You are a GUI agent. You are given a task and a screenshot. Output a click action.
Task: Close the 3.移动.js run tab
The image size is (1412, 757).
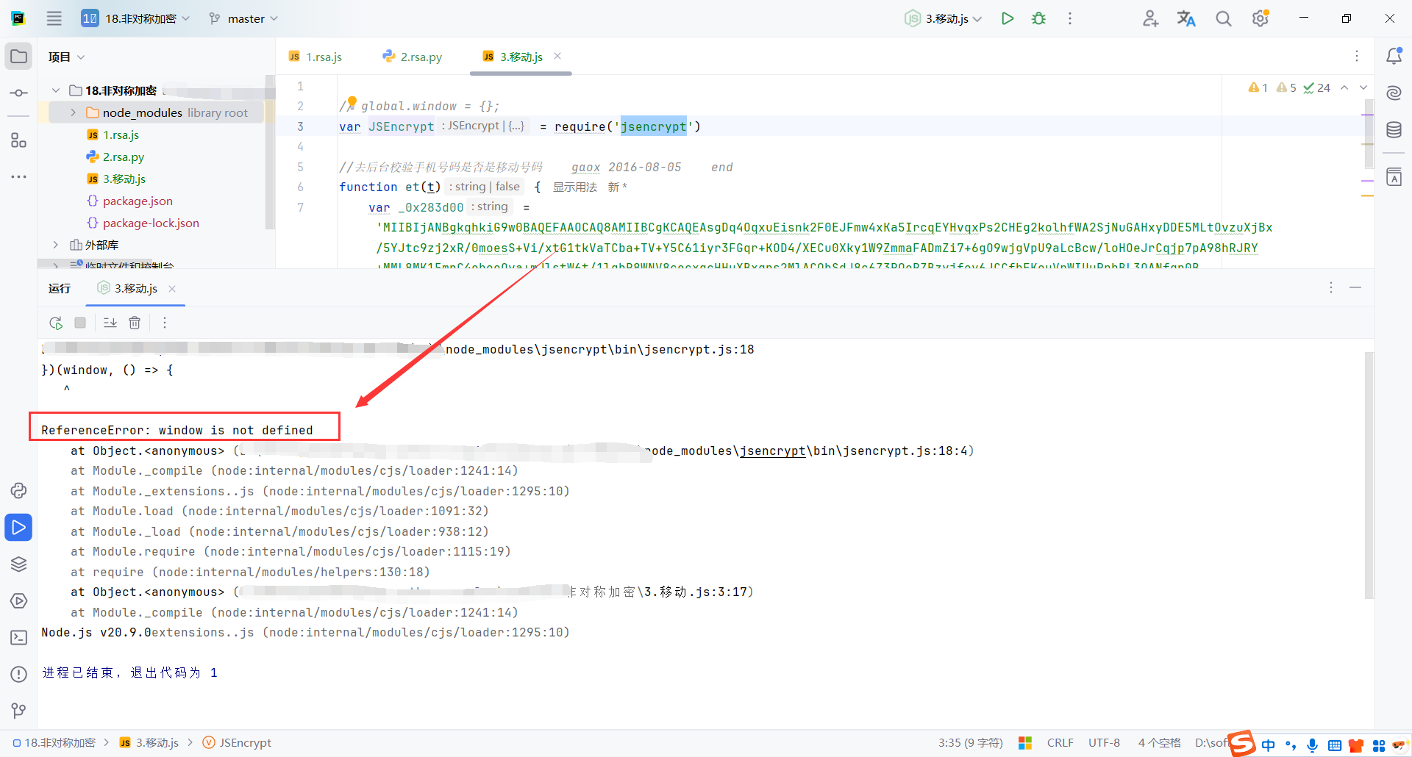(x=172, y=289)
